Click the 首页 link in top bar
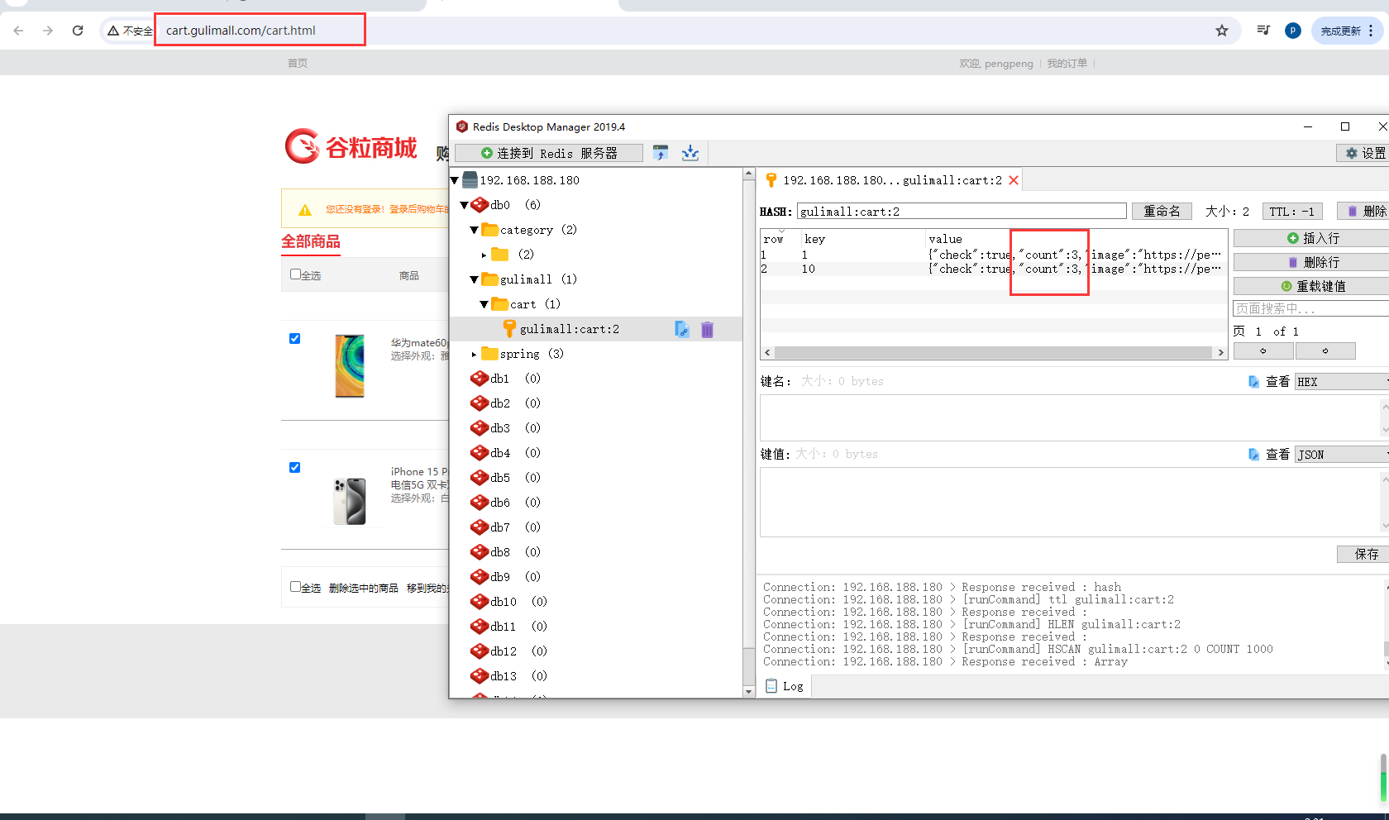The image size is (1389, 820). pos(298,63)
